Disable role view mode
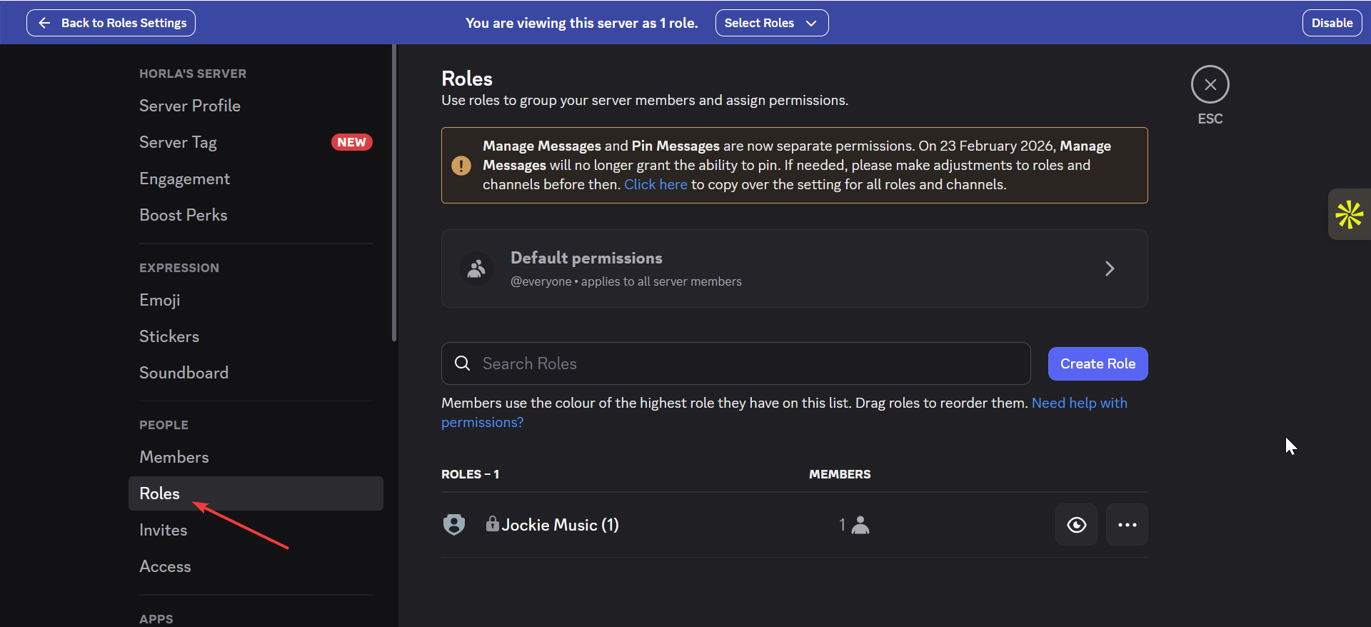 click(1332, 23)
